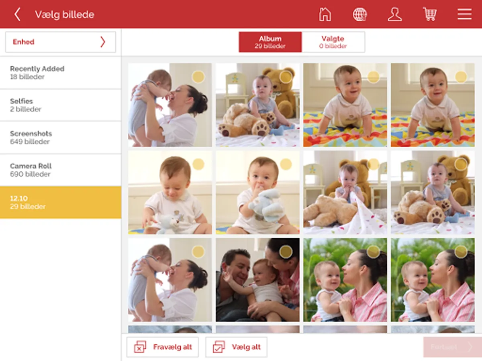Toggle selection circle on baby chewing plush toy photo
482x361 pixels.
(286, 164)
